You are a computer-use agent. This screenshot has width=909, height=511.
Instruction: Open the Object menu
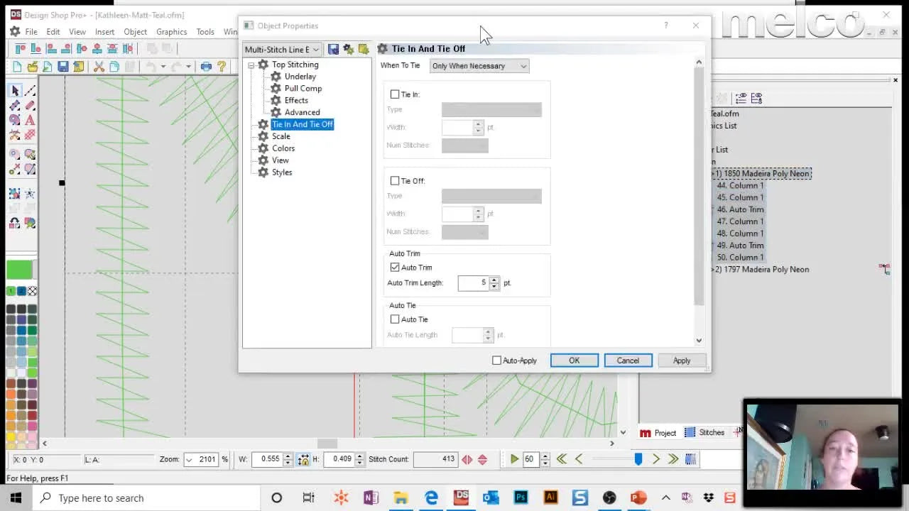click(135, 31)
